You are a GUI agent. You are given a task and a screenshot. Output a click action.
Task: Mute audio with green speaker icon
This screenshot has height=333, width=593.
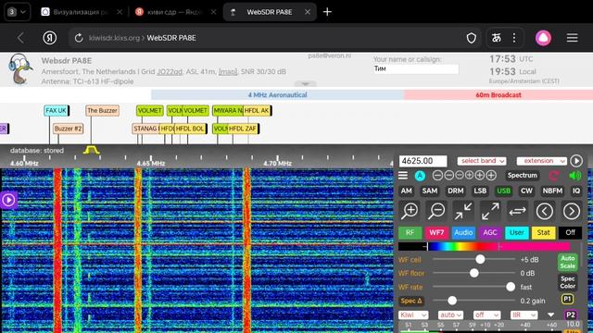point(574,176)
